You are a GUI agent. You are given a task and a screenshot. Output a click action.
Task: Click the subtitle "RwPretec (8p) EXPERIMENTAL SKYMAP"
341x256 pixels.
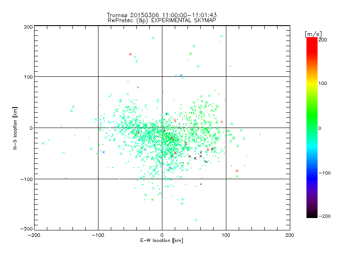click(162, 20)
